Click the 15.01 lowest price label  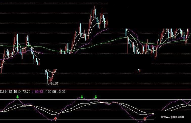(54, 84)
